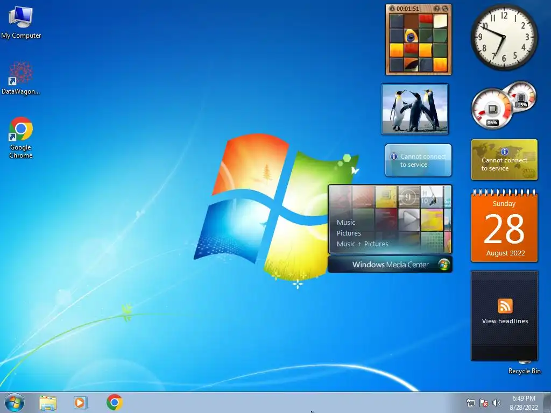This screenshot has height=413, width=551.
Task: Show the puzzle gadget's solved picture
Action: (x=437, y=9)
